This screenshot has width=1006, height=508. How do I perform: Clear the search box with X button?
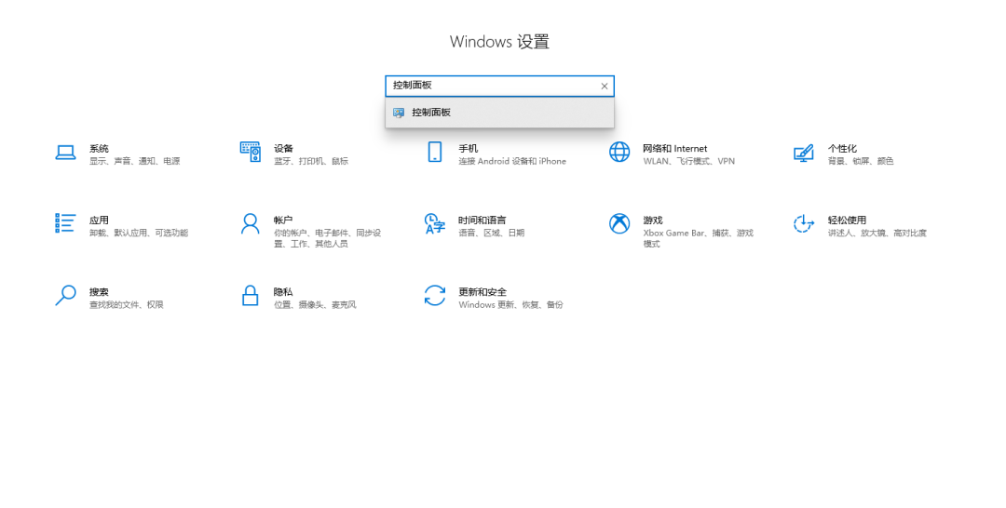(x=604, y=87)
